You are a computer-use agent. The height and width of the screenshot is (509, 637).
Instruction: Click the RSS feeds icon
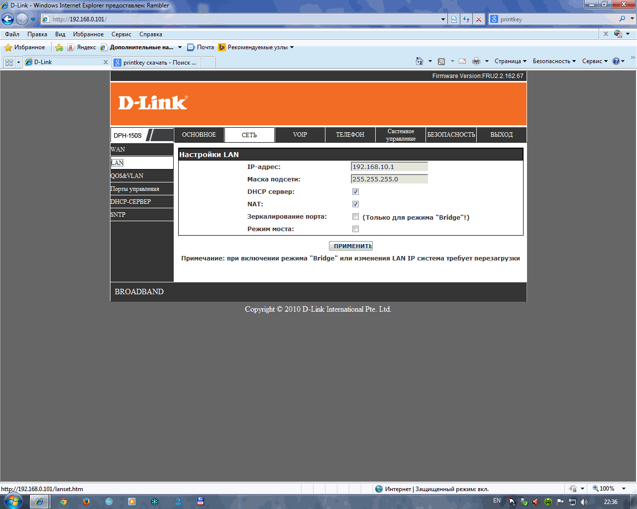[441, 61]
